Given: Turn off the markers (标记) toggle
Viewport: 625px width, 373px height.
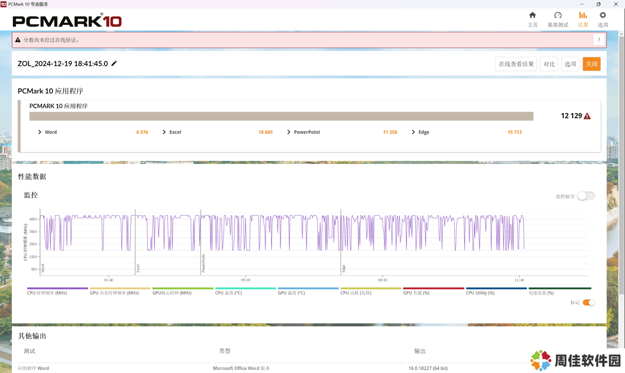Looking at the screenshot, I should coord(589,302).
